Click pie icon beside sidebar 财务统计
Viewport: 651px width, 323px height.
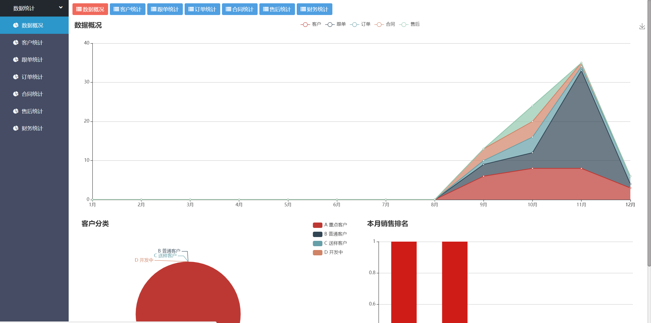(16, 128)
